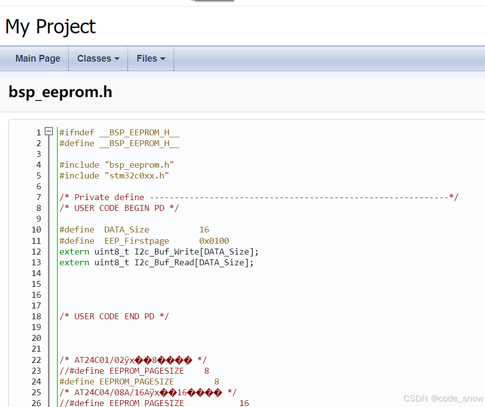Collapse the code fold at line 1
This screenshot has height=407, width=485.
click(49, 131)
